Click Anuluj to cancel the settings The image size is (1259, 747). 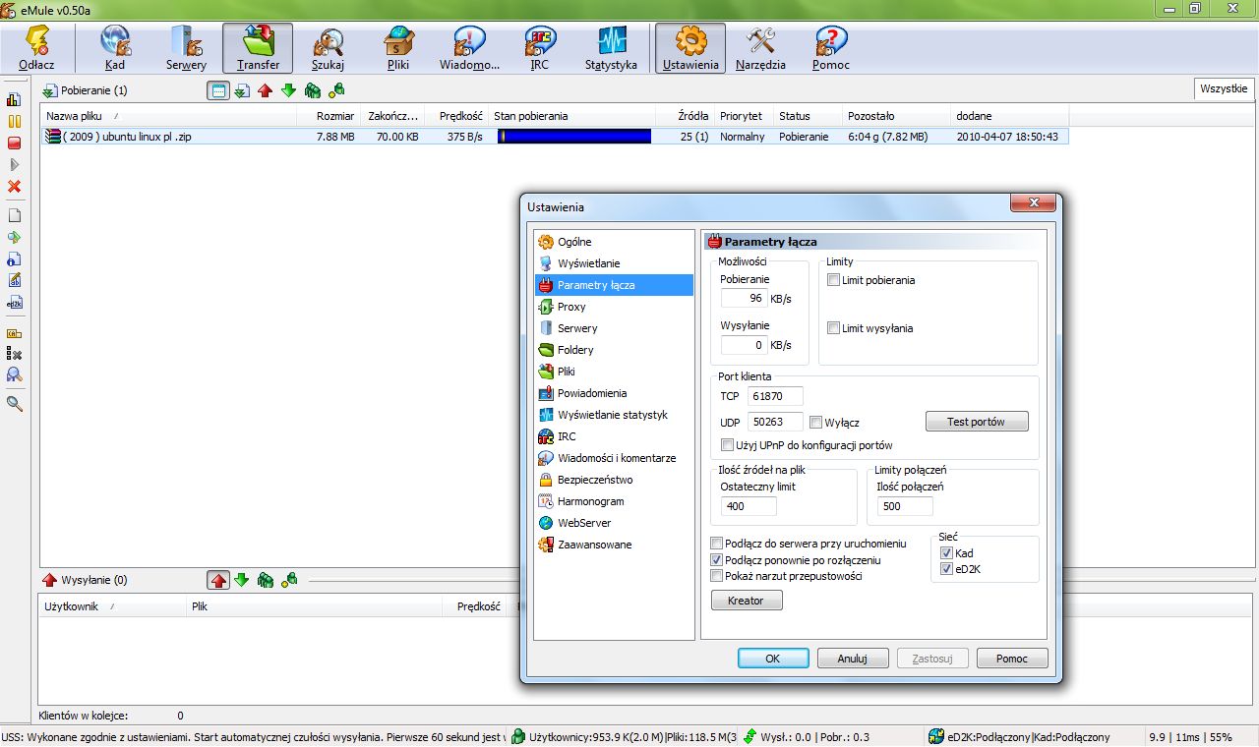[x=853, y=659]
